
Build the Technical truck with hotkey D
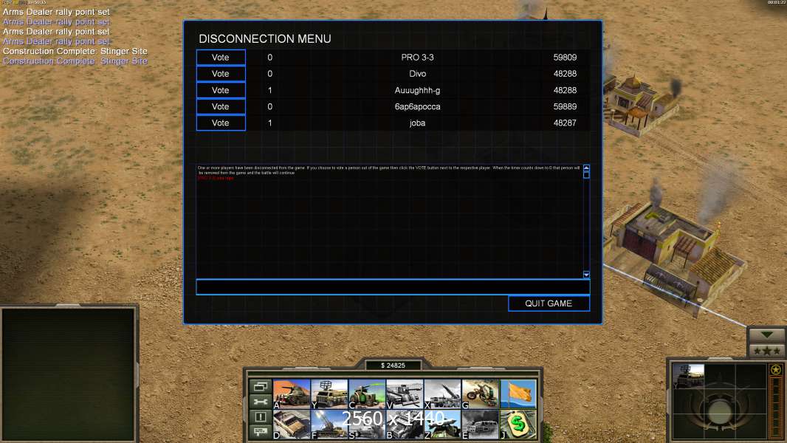292,425
